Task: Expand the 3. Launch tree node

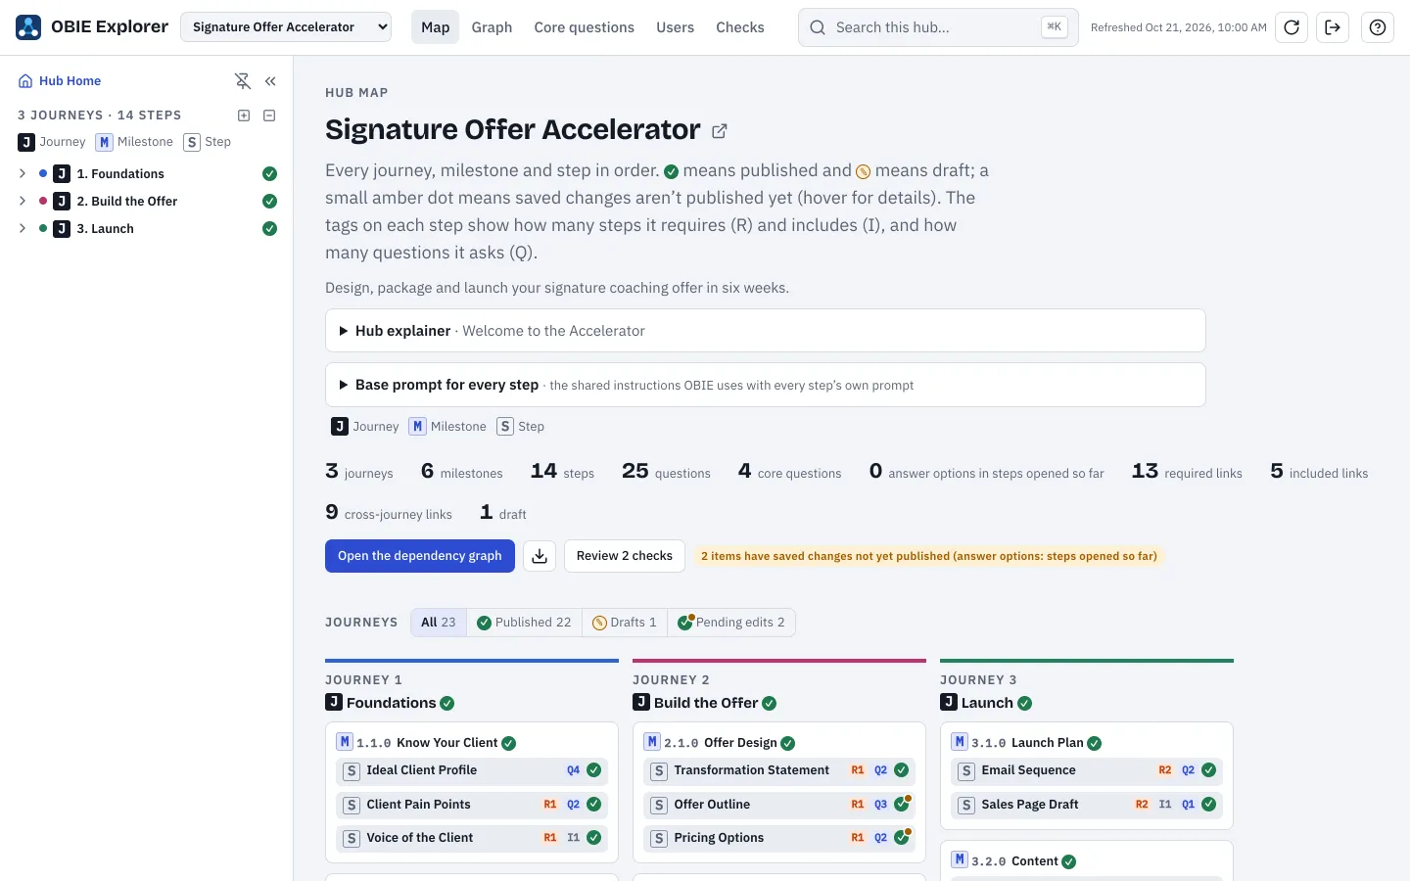Action: coord(23,229)
